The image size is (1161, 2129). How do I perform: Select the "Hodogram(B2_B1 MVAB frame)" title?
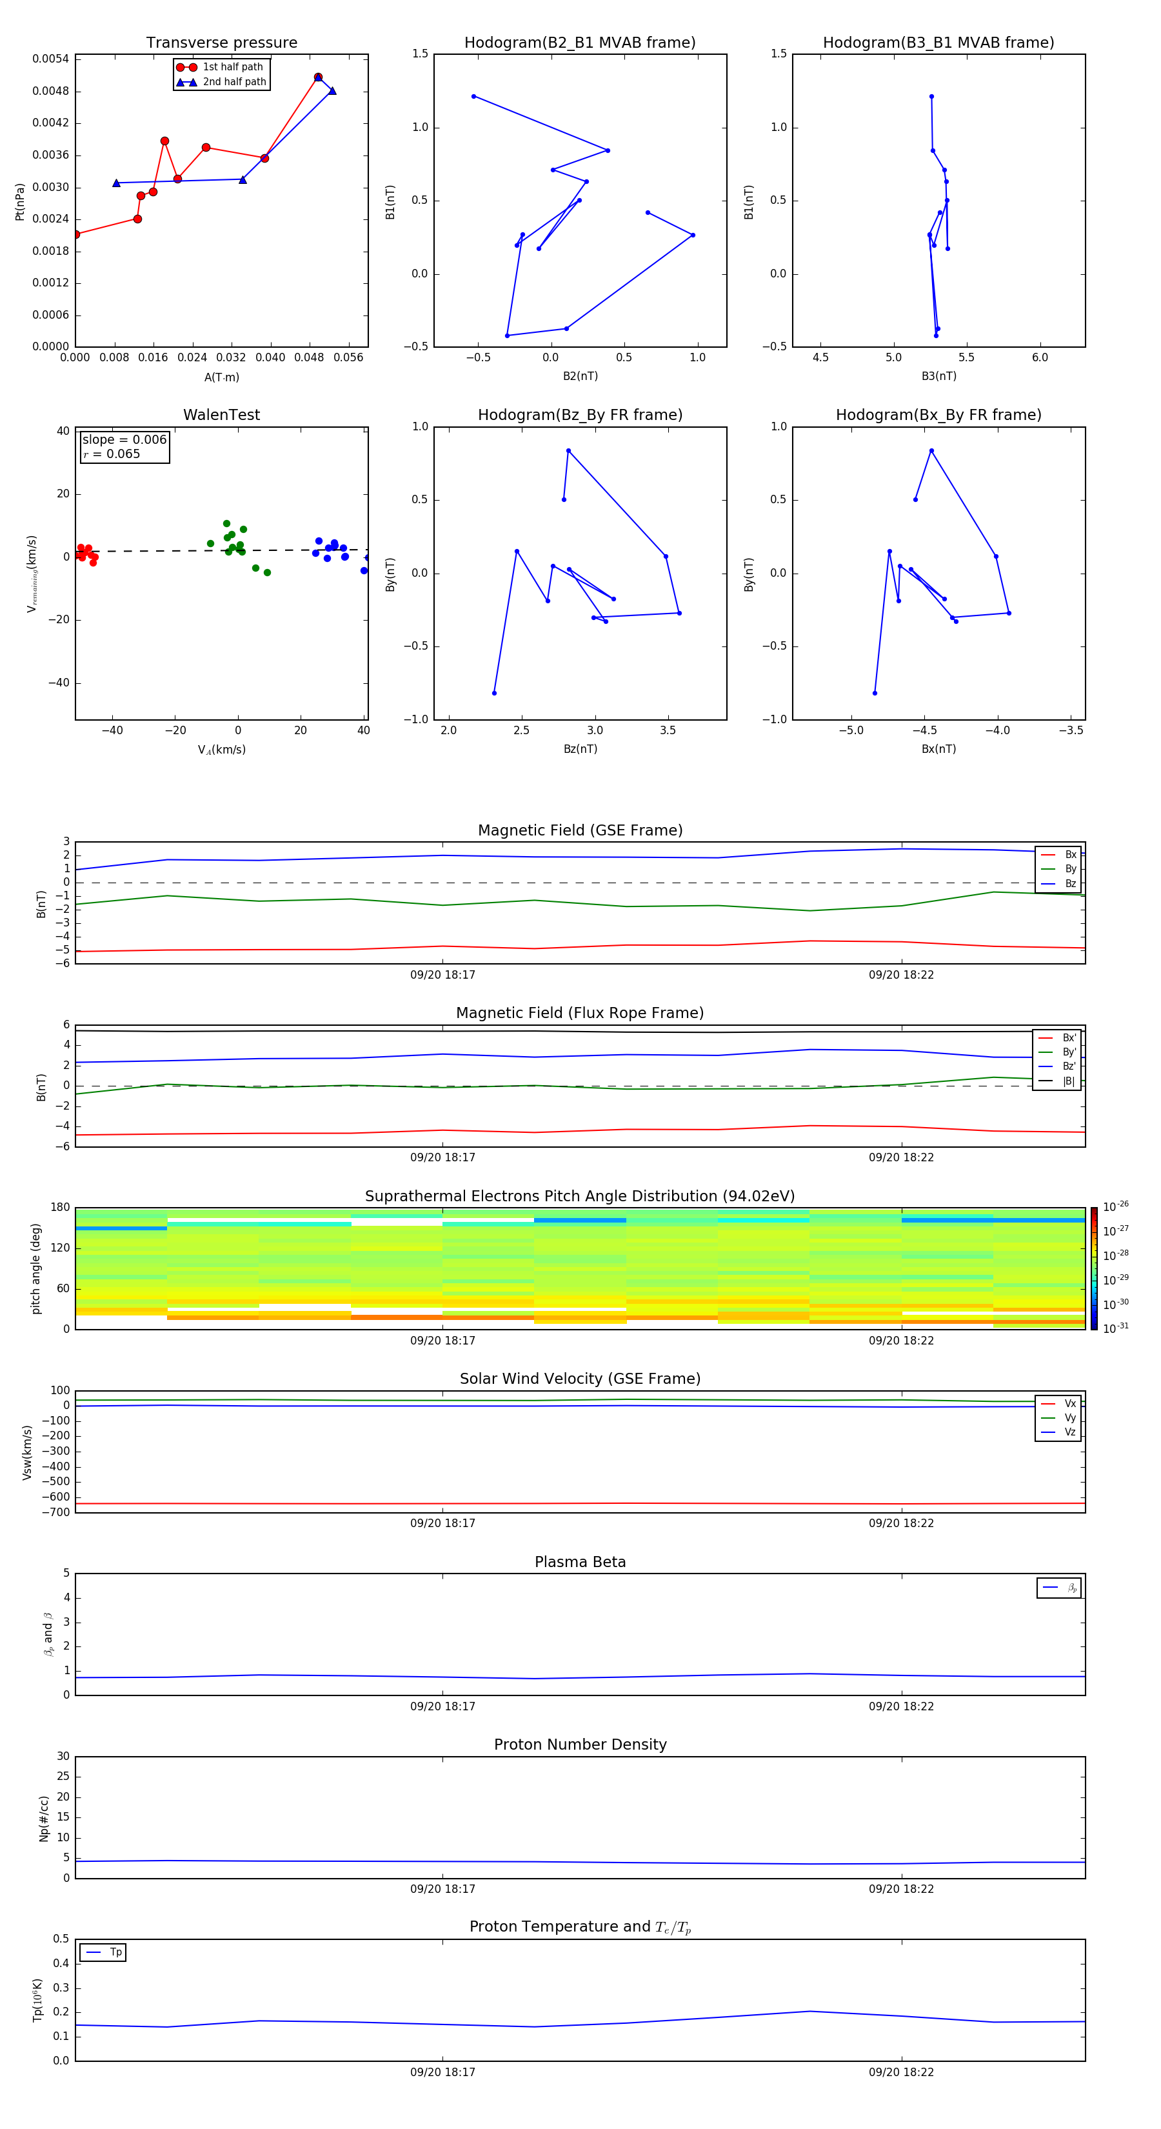click(x=580, y=43)
